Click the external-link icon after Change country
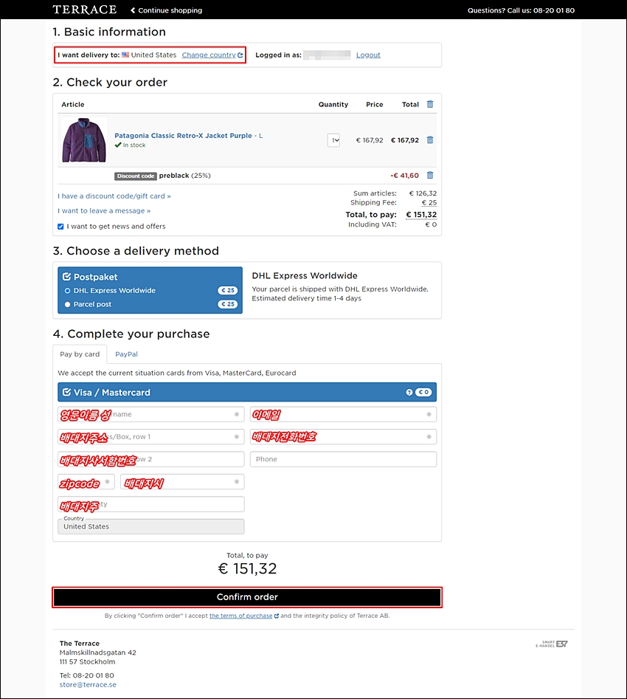 tap(240, 55)
